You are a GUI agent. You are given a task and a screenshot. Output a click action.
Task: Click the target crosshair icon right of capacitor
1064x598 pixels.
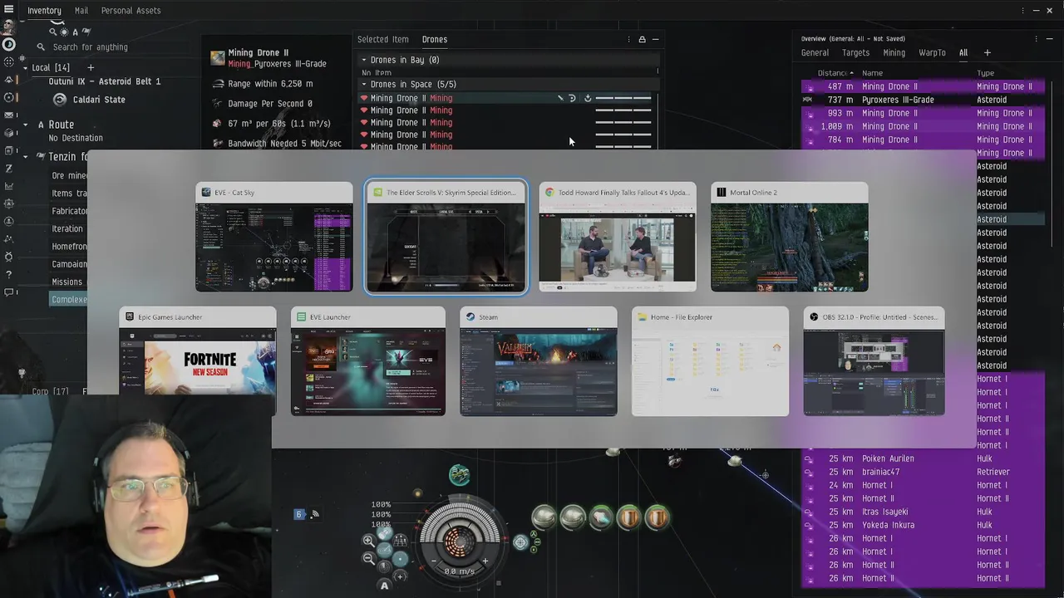tap(520, 542)
